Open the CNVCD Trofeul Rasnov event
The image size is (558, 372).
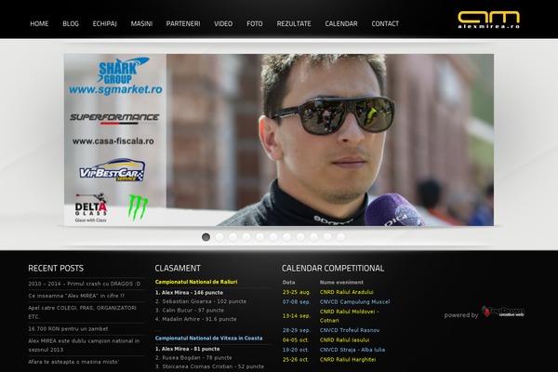350,330
